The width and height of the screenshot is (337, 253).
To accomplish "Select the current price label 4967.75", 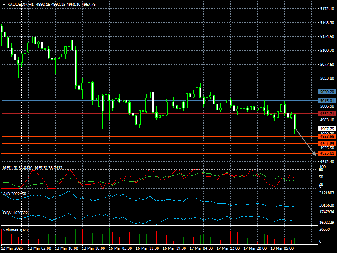I will point(327,129).
